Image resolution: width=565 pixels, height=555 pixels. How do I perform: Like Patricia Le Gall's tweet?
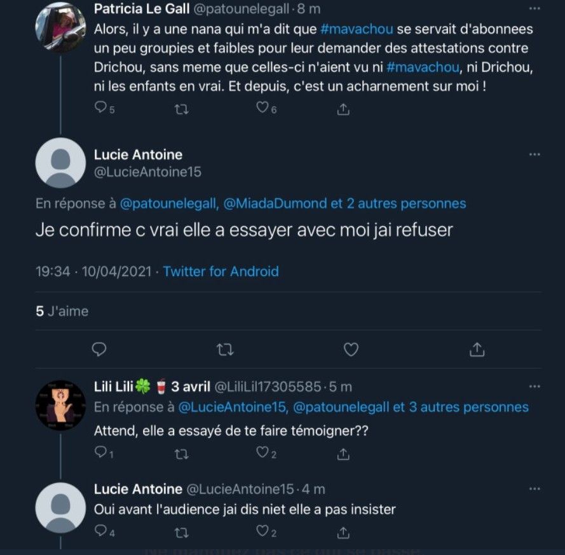point(262,109)
